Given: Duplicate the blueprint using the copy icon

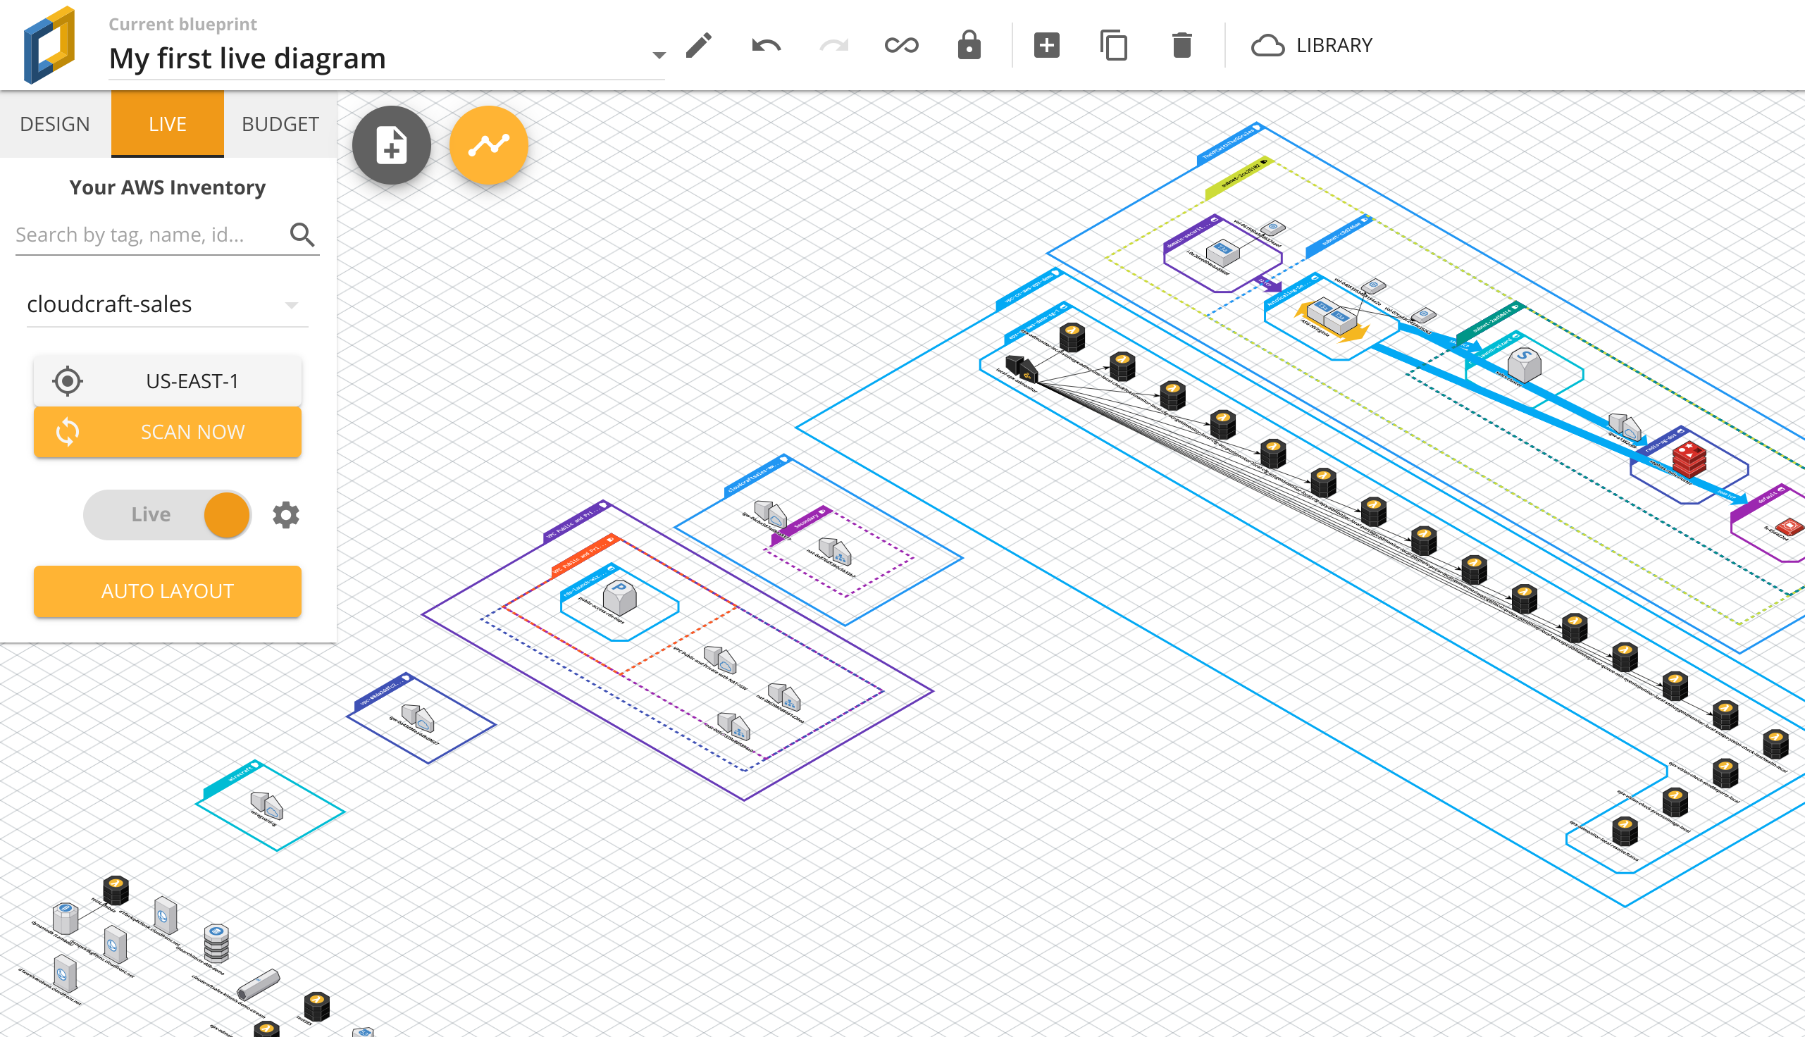Looking at the screenshot, I should (1113, 45).
